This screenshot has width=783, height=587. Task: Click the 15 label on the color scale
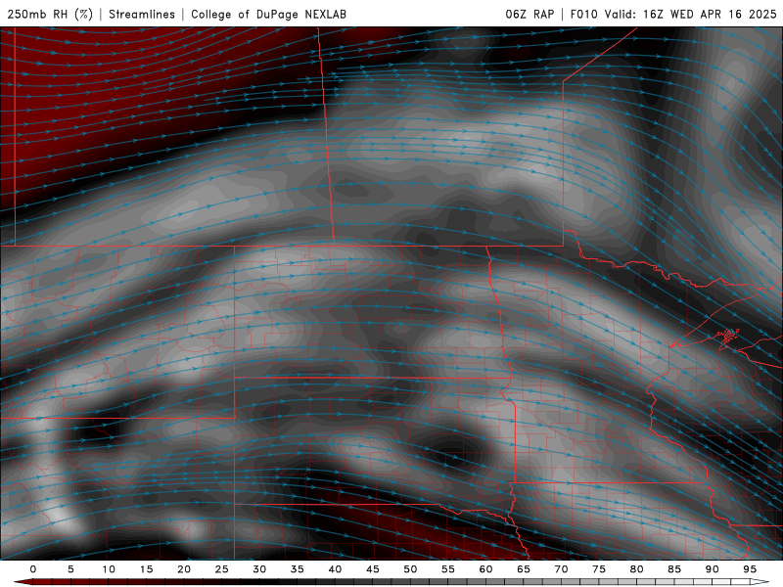[x=146, y=569]
